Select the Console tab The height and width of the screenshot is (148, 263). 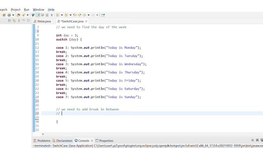[x=82, y=141]
